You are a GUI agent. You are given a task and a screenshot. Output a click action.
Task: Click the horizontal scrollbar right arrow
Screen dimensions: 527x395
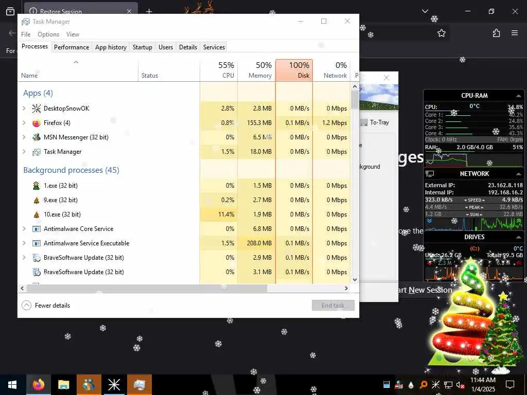click(x=346, y=288)
